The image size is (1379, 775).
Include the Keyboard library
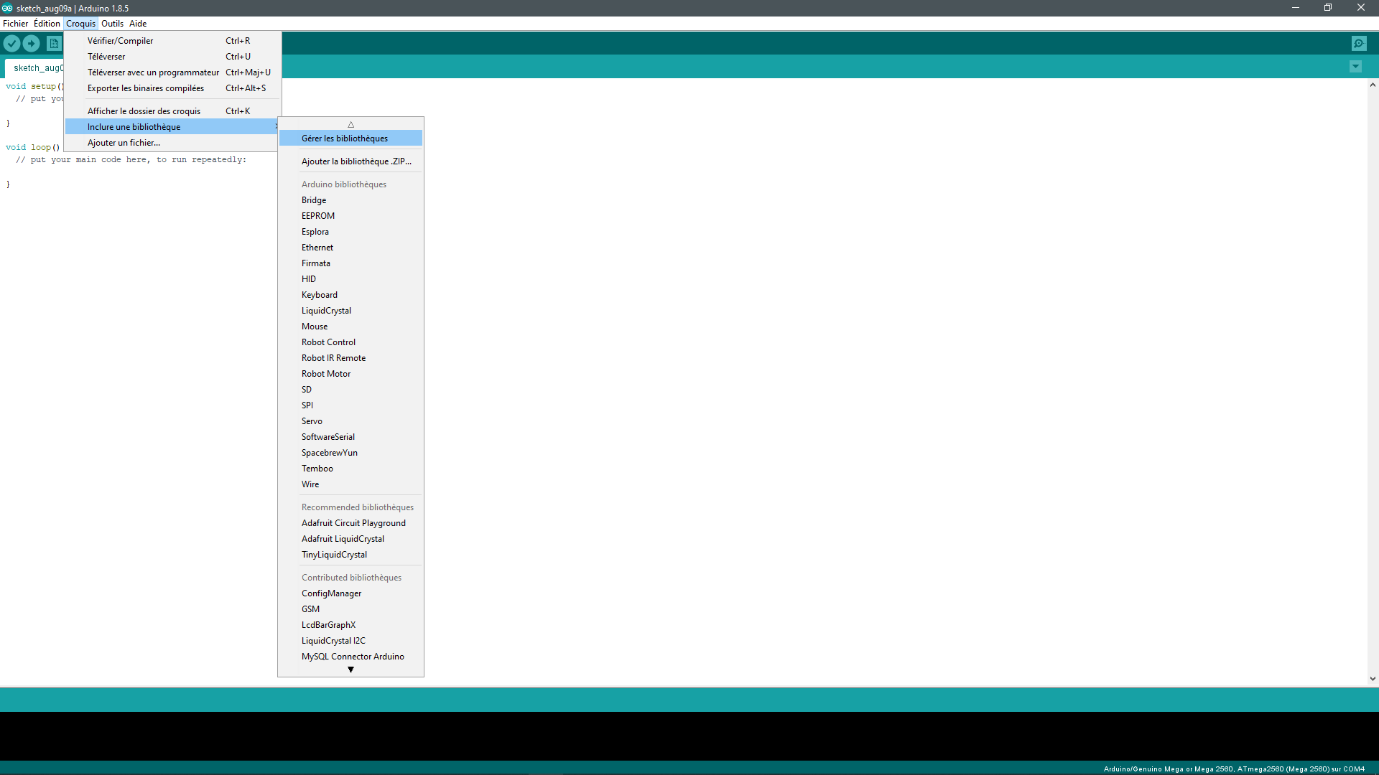pos(350,295)
